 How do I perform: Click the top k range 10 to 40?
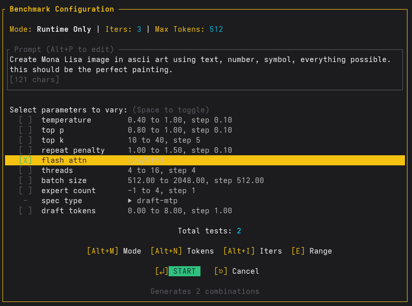tap(164, 140)
